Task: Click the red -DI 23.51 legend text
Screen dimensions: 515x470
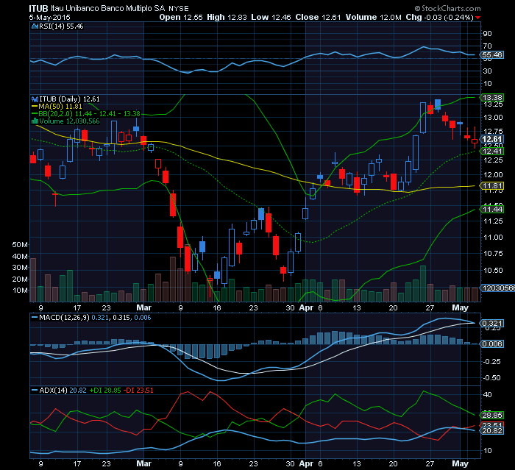Action: click(x=138, y=390)
